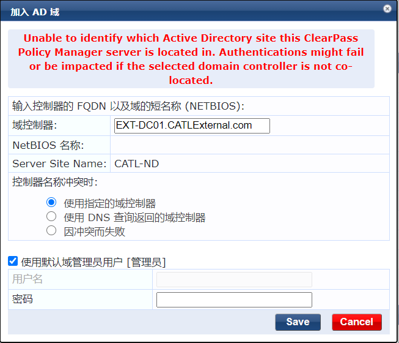Viewport: 399px width, 343px height.
Task: Click the disabled 用户名 text field
Action: click(234, 279)
